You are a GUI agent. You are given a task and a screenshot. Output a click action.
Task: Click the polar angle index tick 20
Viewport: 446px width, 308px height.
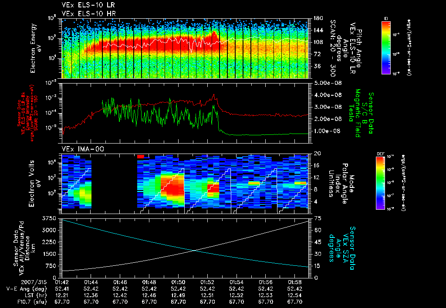[x=318, y=154]
